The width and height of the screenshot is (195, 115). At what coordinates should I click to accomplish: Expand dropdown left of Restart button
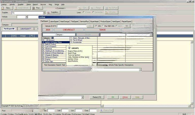click(x=82, y=97)
